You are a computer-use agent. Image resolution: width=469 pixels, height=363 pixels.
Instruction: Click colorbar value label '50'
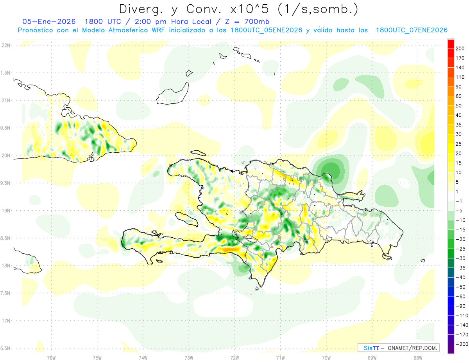click(x=459, y=106)
